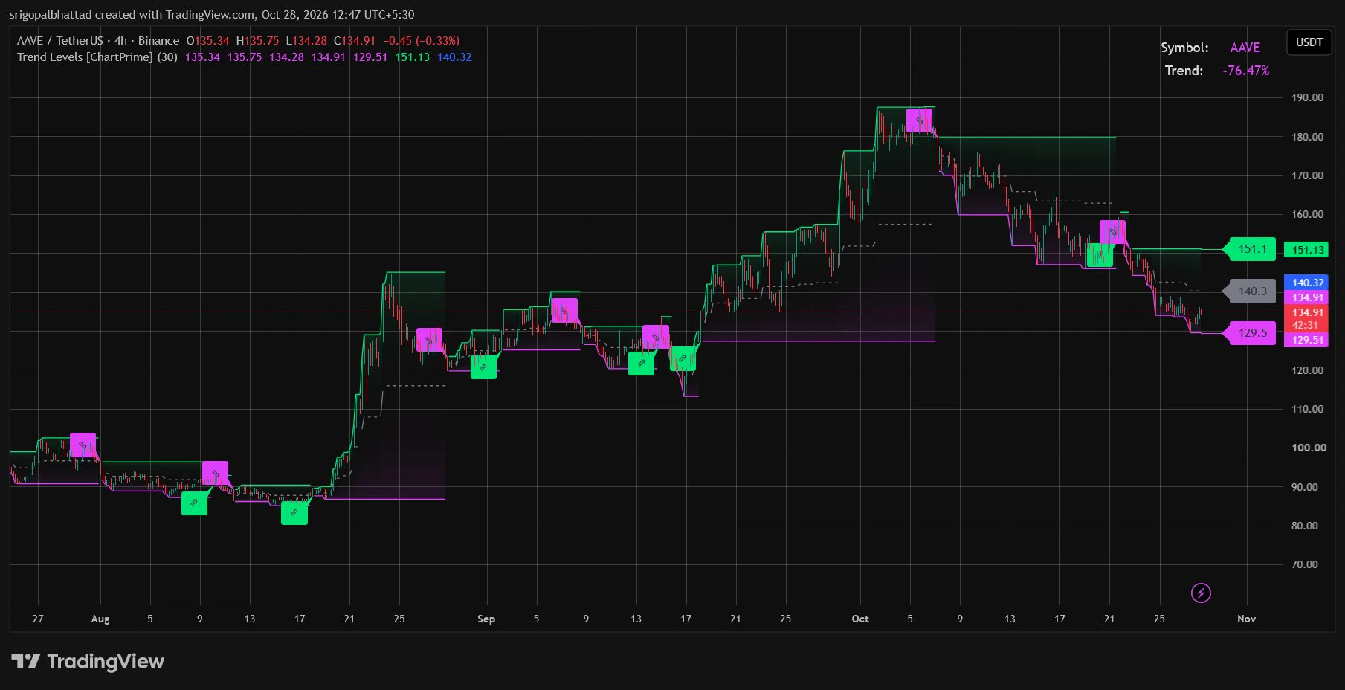Click the O135.34 open value in the header
Image resolution: width=1345 pixels, height=690 pixels.
click(x=208, y=41)
